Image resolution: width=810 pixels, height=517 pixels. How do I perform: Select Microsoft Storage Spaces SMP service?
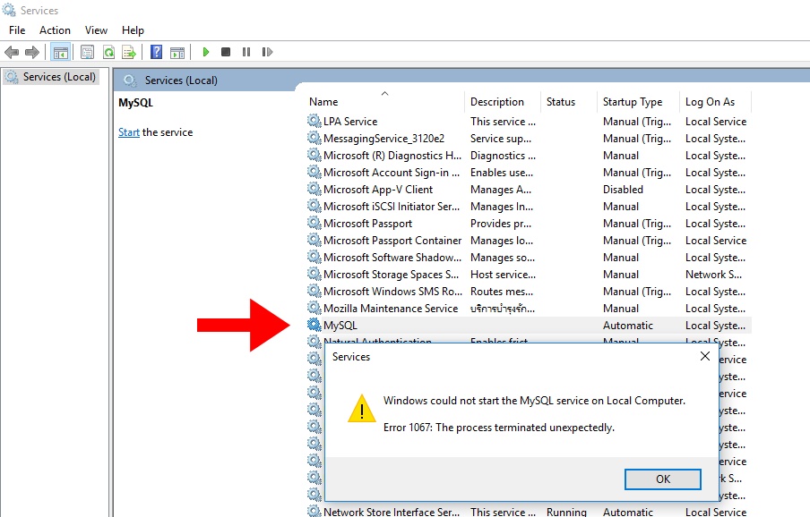click(x=529, y=275)
